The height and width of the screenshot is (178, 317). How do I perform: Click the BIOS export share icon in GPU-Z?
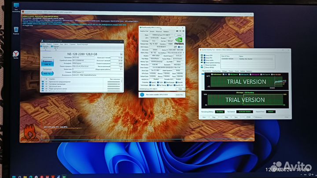175,47
